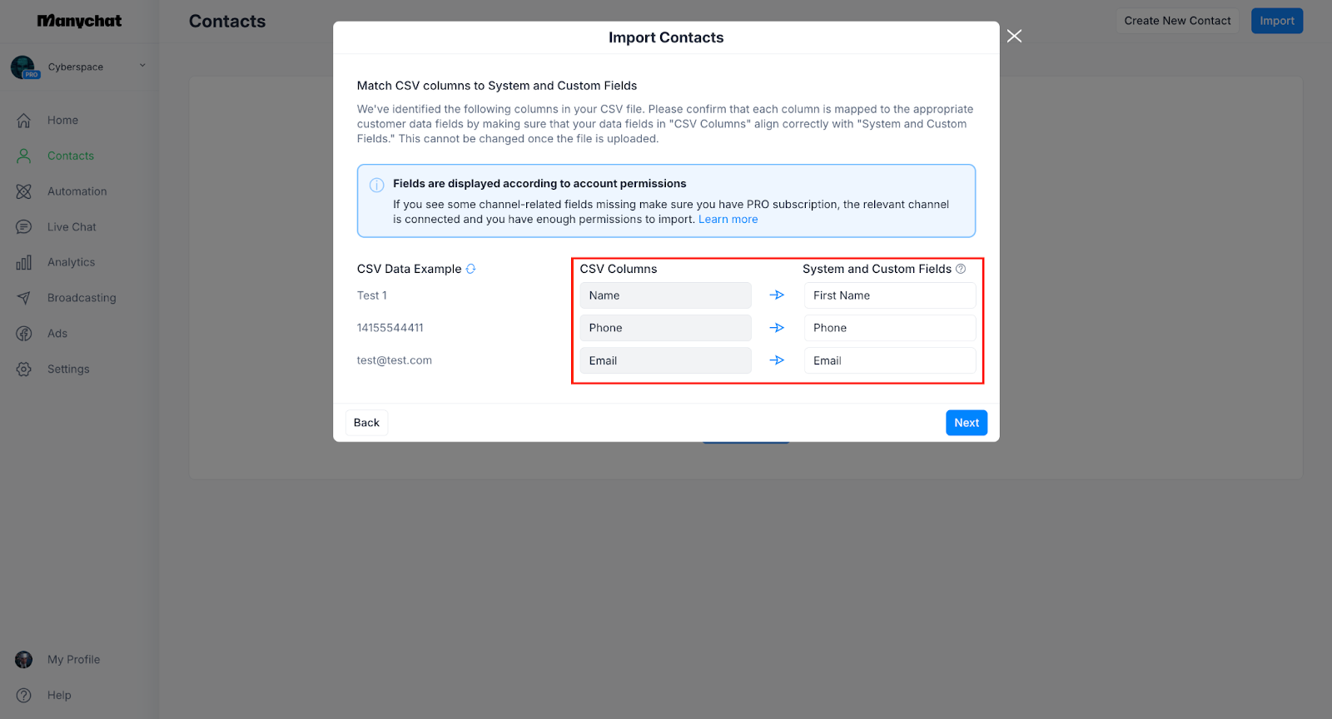Click the Home icon in sidebar
Image resolution: width=1332 pixels, height=719 pixels.
point(24,121)
